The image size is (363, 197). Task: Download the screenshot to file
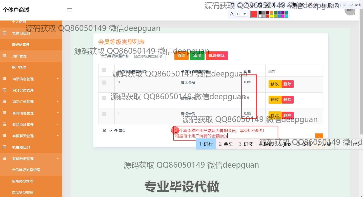(x=323, y=5)
